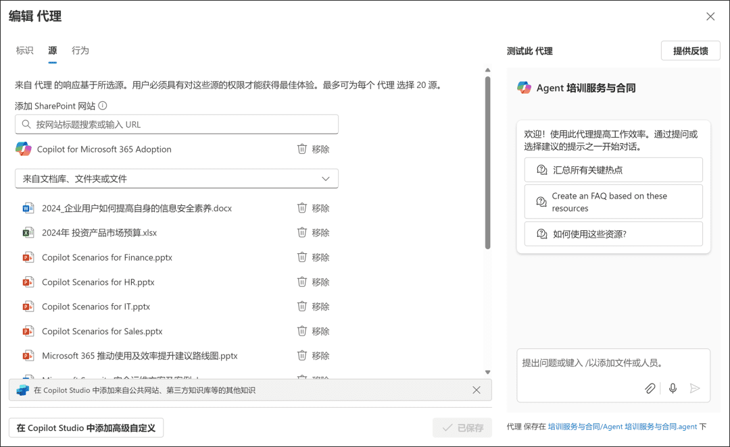Image resolution: width=730 pixels, height=447 pixels.
Task: Select file name 2024年 投资产品市场预算.xlsx
Action: click(x=99, y=232)
